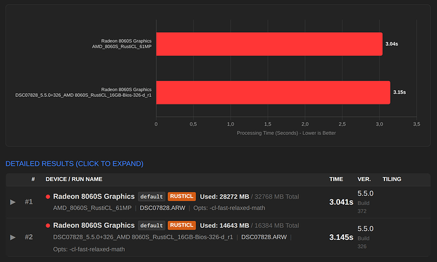The height and width of the screenshot is (262, 437).
Task: Click the 3.145s time value
Action: [341, 237]
